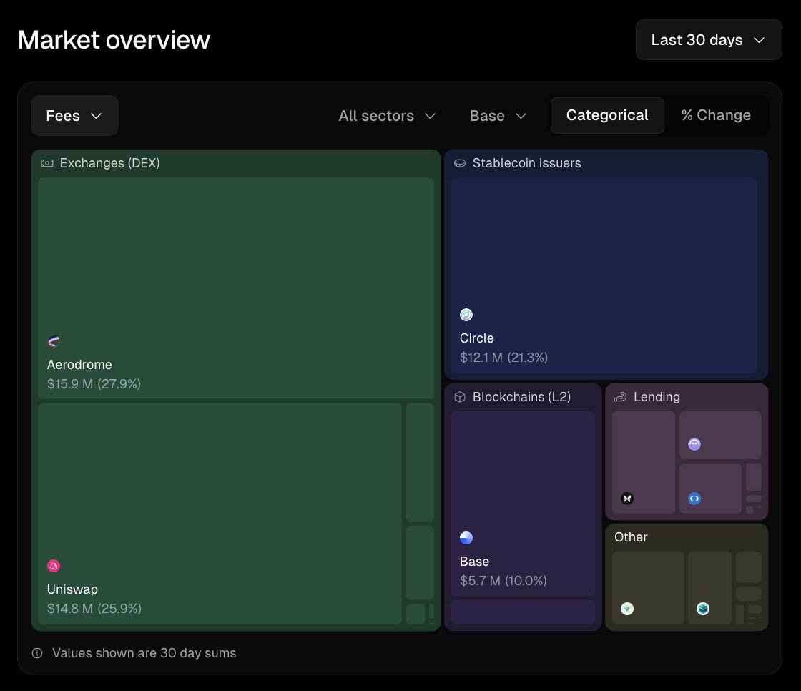
Task: Select the blue Base chain logo
Action: click(466, 538)
